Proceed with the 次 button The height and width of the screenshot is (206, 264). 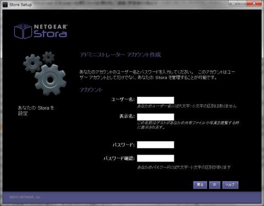click(x=215, y=185)
